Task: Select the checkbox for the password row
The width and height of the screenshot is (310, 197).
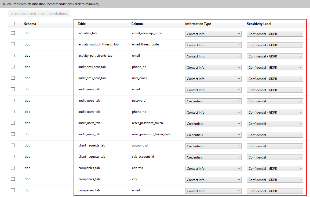Action: tap(13, 101)
